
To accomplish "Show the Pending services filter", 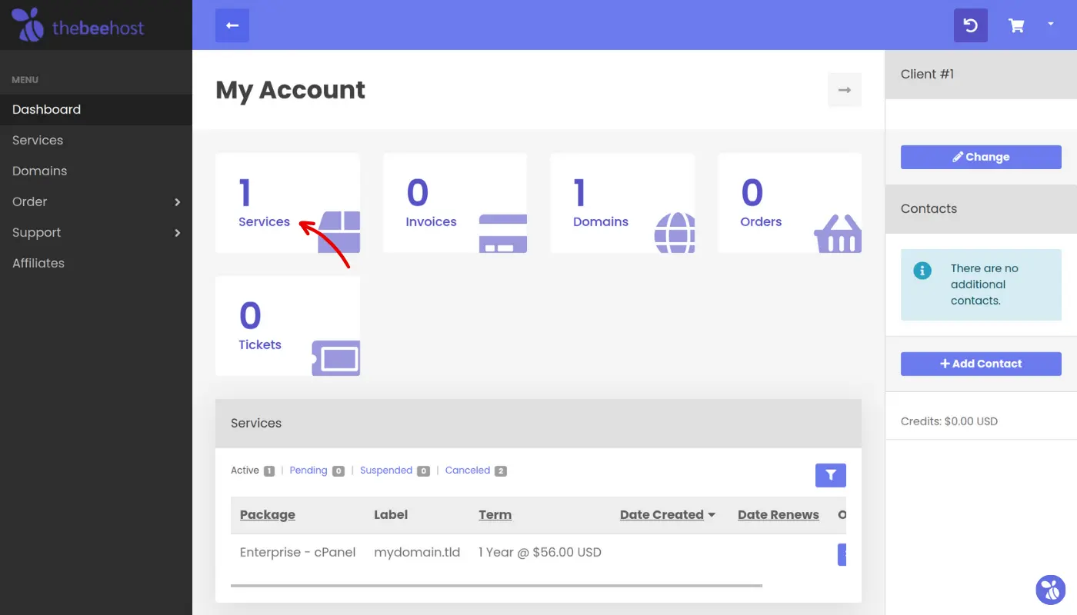I will click(308, 470).
